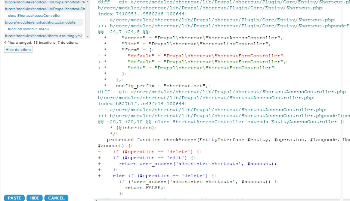Click the PASTE button
Image resolution: width=350 pixels, height=201 pixels.
(x=14, y=198)
